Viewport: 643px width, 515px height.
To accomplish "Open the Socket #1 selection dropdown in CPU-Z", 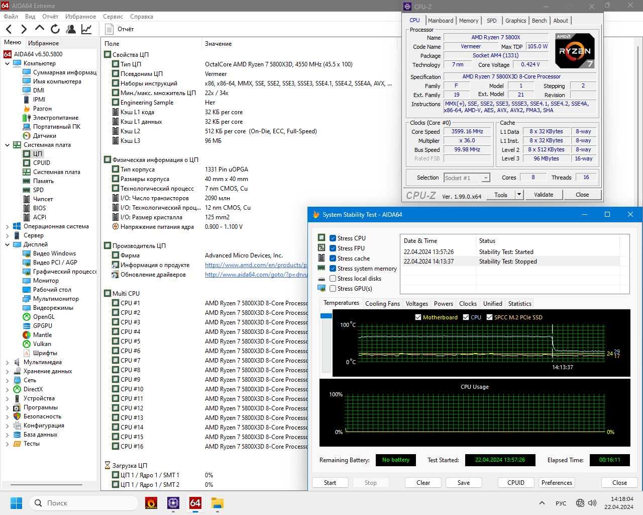I will [467, 178].
